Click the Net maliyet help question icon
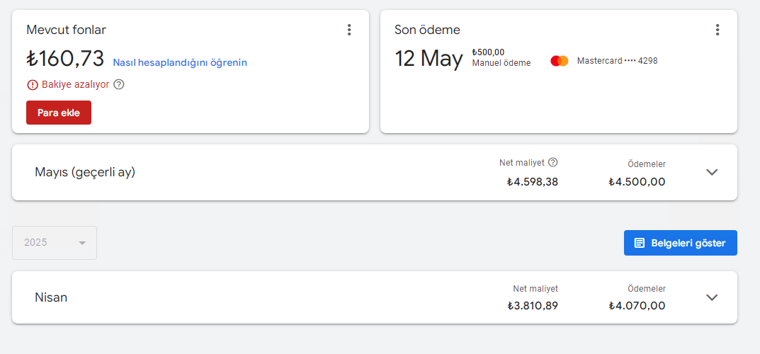This screenshot has width=760, height=354. pos(553,162)
